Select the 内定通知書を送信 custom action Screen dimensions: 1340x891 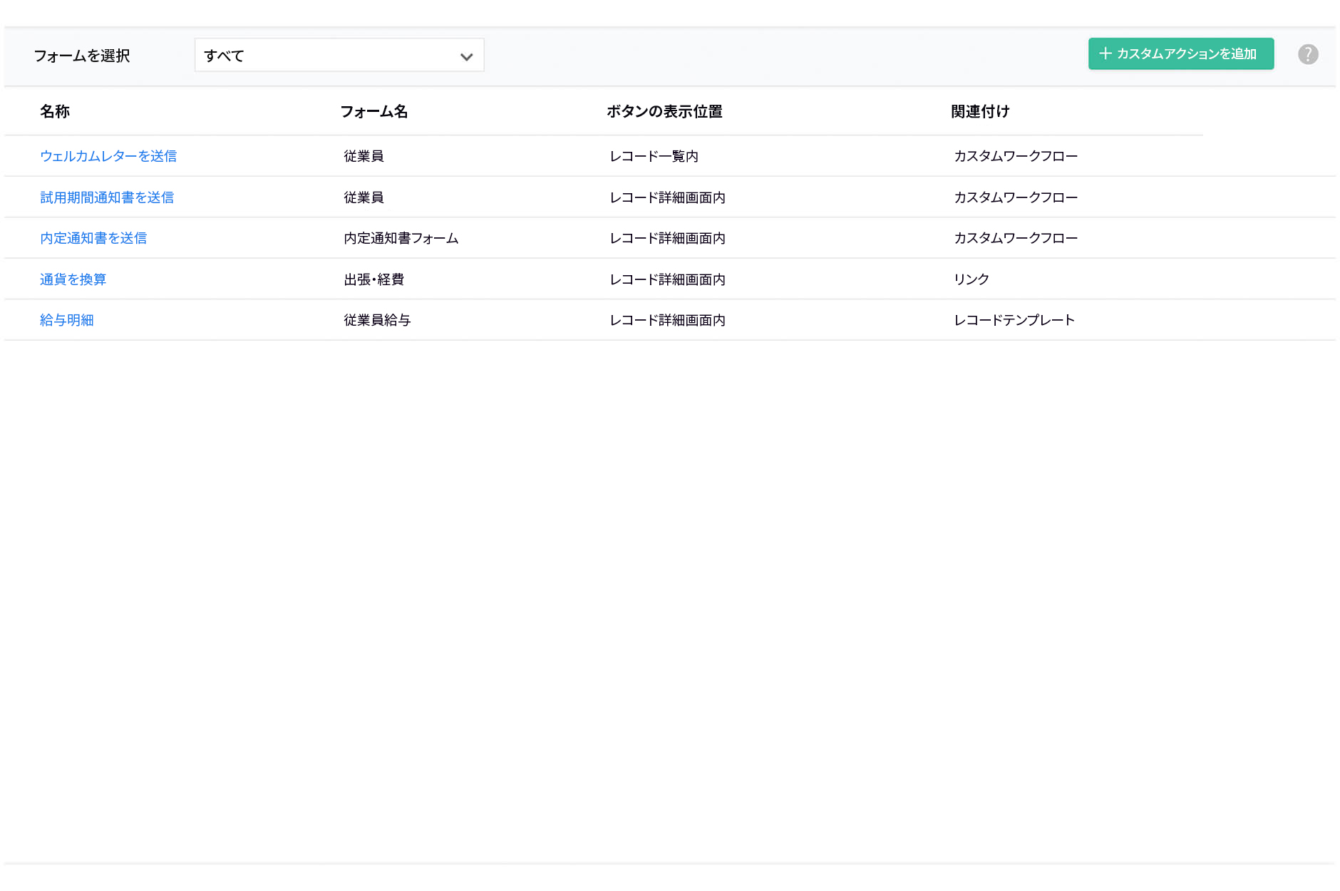93,238
